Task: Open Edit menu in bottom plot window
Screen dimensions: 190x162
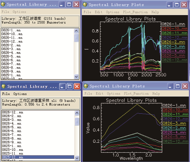Action: pyautogui.click(x=100, y=94)
